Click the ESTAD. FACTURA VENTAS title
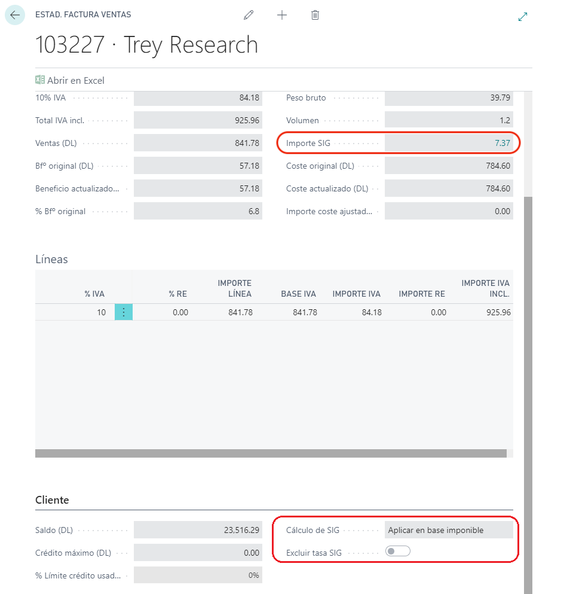The height and width of the screenshot is (594, 573). coord(83,15)
